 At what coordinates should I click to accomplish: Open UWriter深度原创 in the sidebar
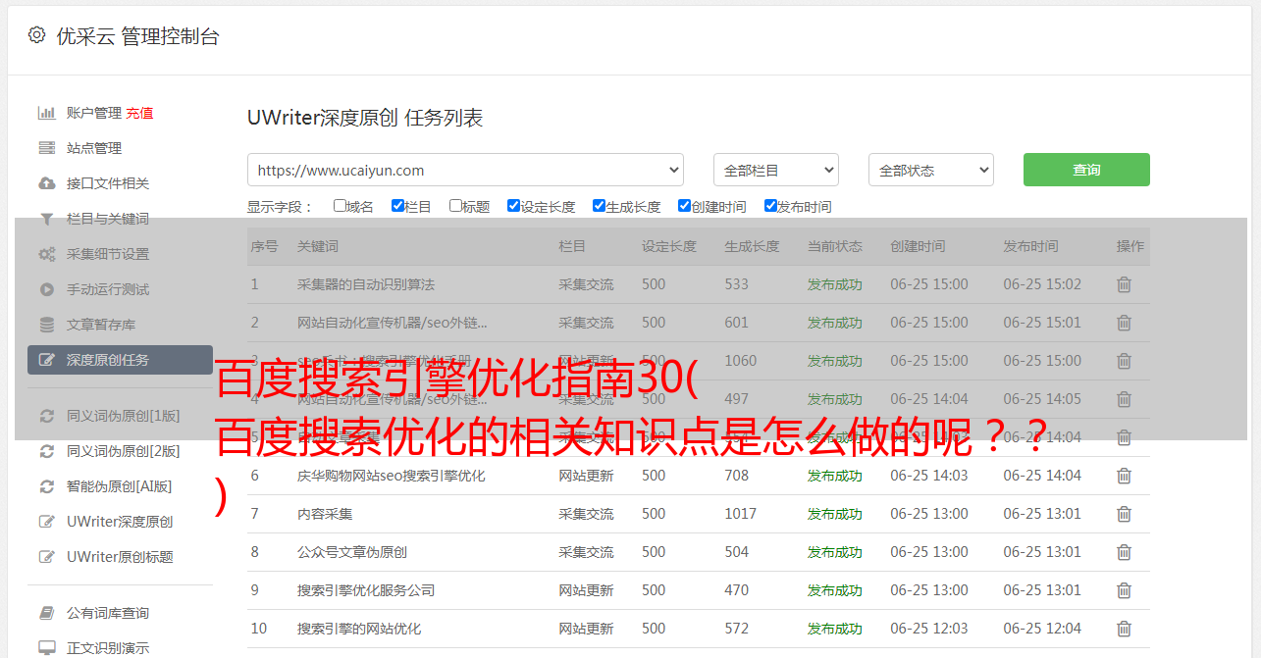pos(120,522)
